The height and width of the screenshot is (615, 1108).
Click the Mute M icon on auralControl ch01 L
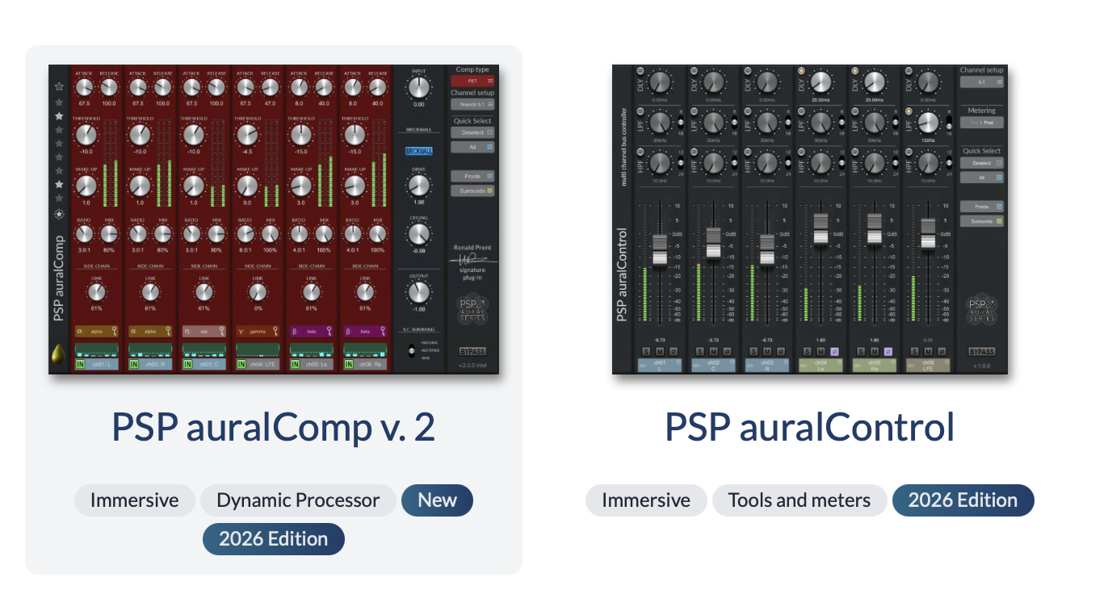tap(660, 351)
